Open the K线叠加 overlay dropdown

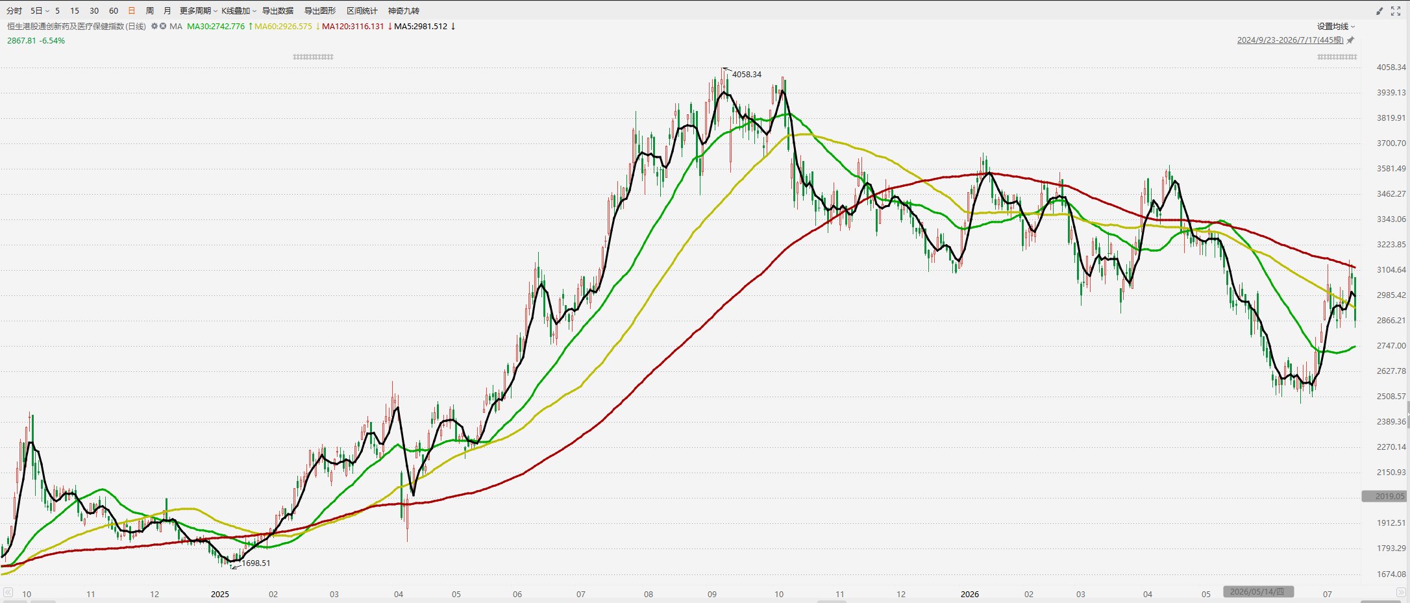pos(239,11)
